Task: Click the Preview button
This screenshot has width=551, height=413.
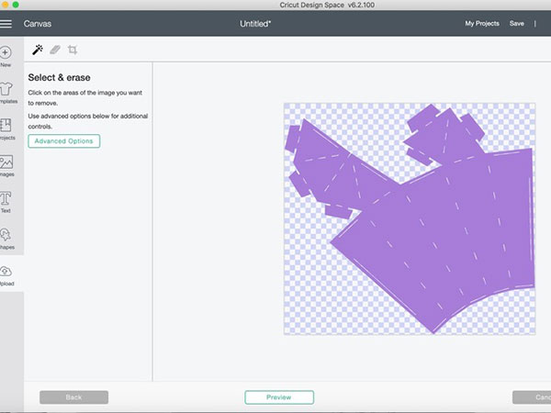Action: [x=278, y=397]
